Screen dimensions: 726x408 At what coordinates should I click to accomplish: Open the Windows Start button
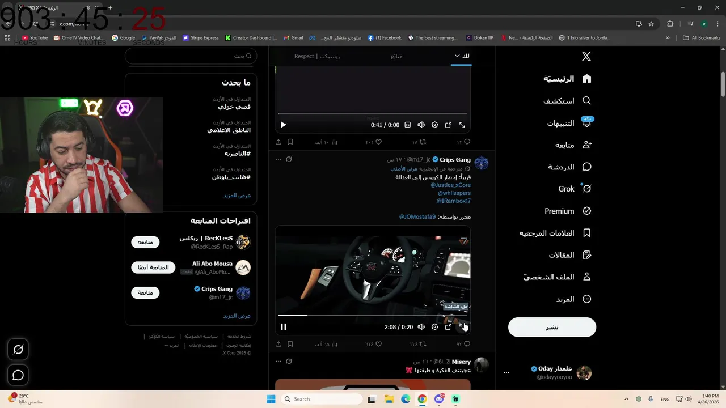coord(271,399)
